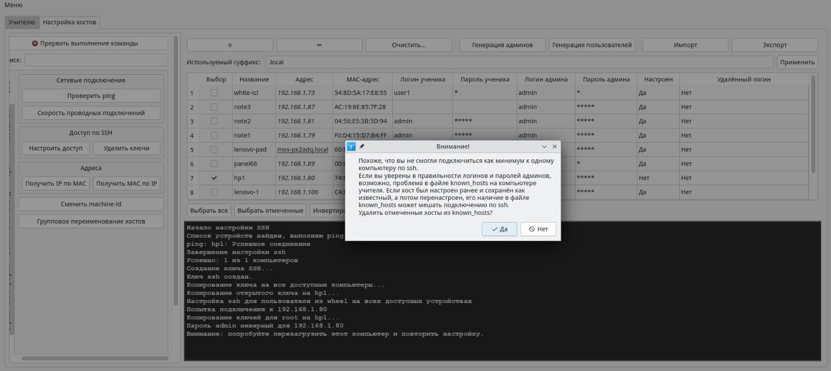
Task: Click the pin icon in dialog title bar
Action: coord(362,147)
